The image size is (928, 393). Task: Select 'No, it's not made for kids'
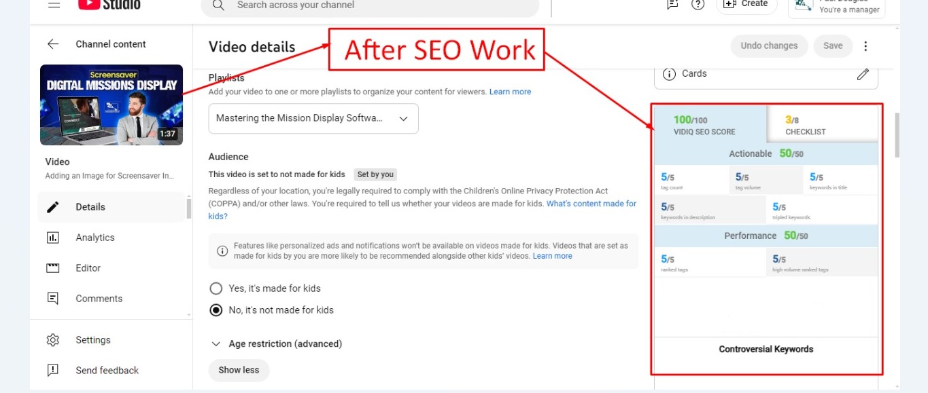coord(216,310)
